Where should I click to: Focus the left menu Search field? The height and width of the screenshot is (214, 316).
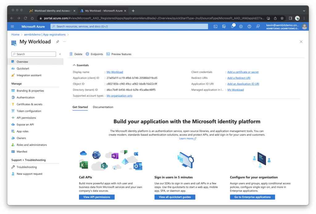pos(34,54)
